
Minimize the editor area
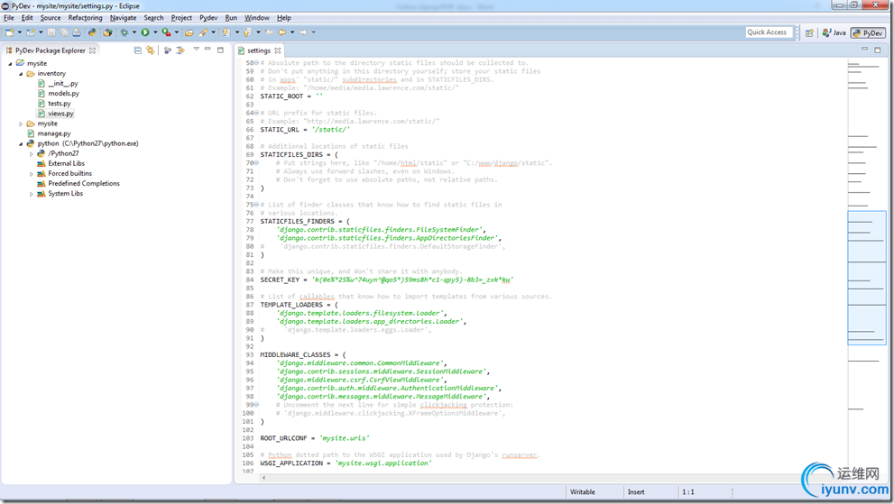(x=864, y=49)
